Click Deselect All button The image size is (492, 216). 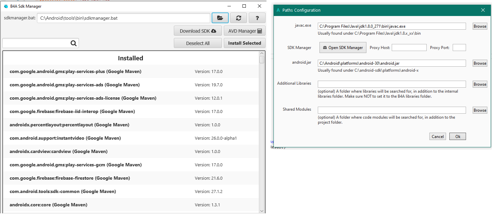(x=198, y=43)
